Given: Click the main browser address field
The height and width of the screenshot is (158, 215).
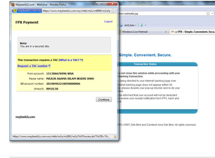Looking at the screenshot, I should coord(162,14).
